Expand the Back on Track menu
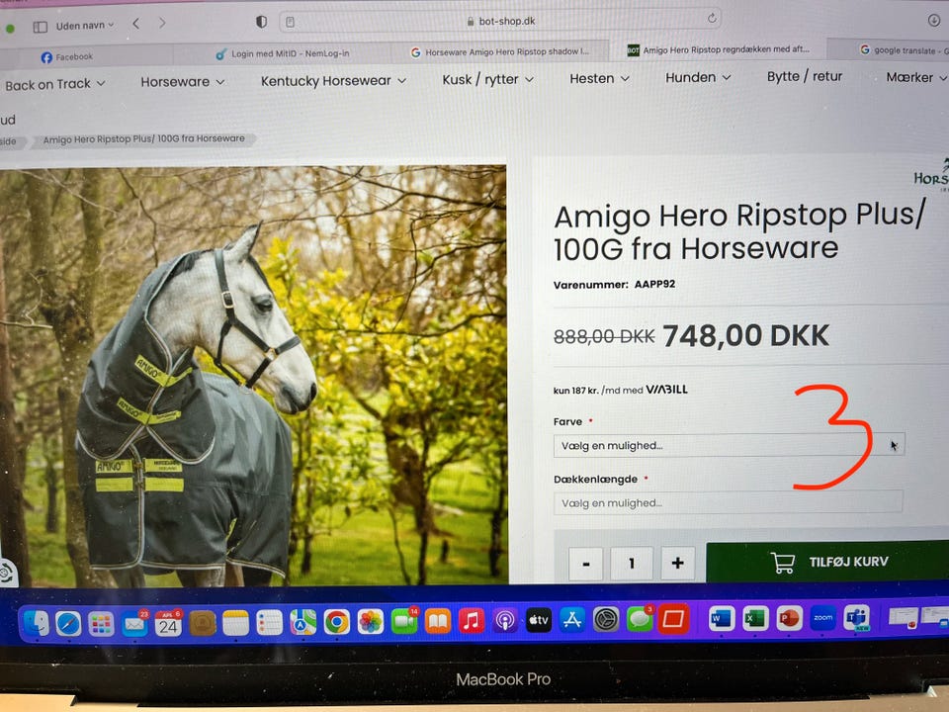This screenshot has height=712, width=949. point(55,84)
